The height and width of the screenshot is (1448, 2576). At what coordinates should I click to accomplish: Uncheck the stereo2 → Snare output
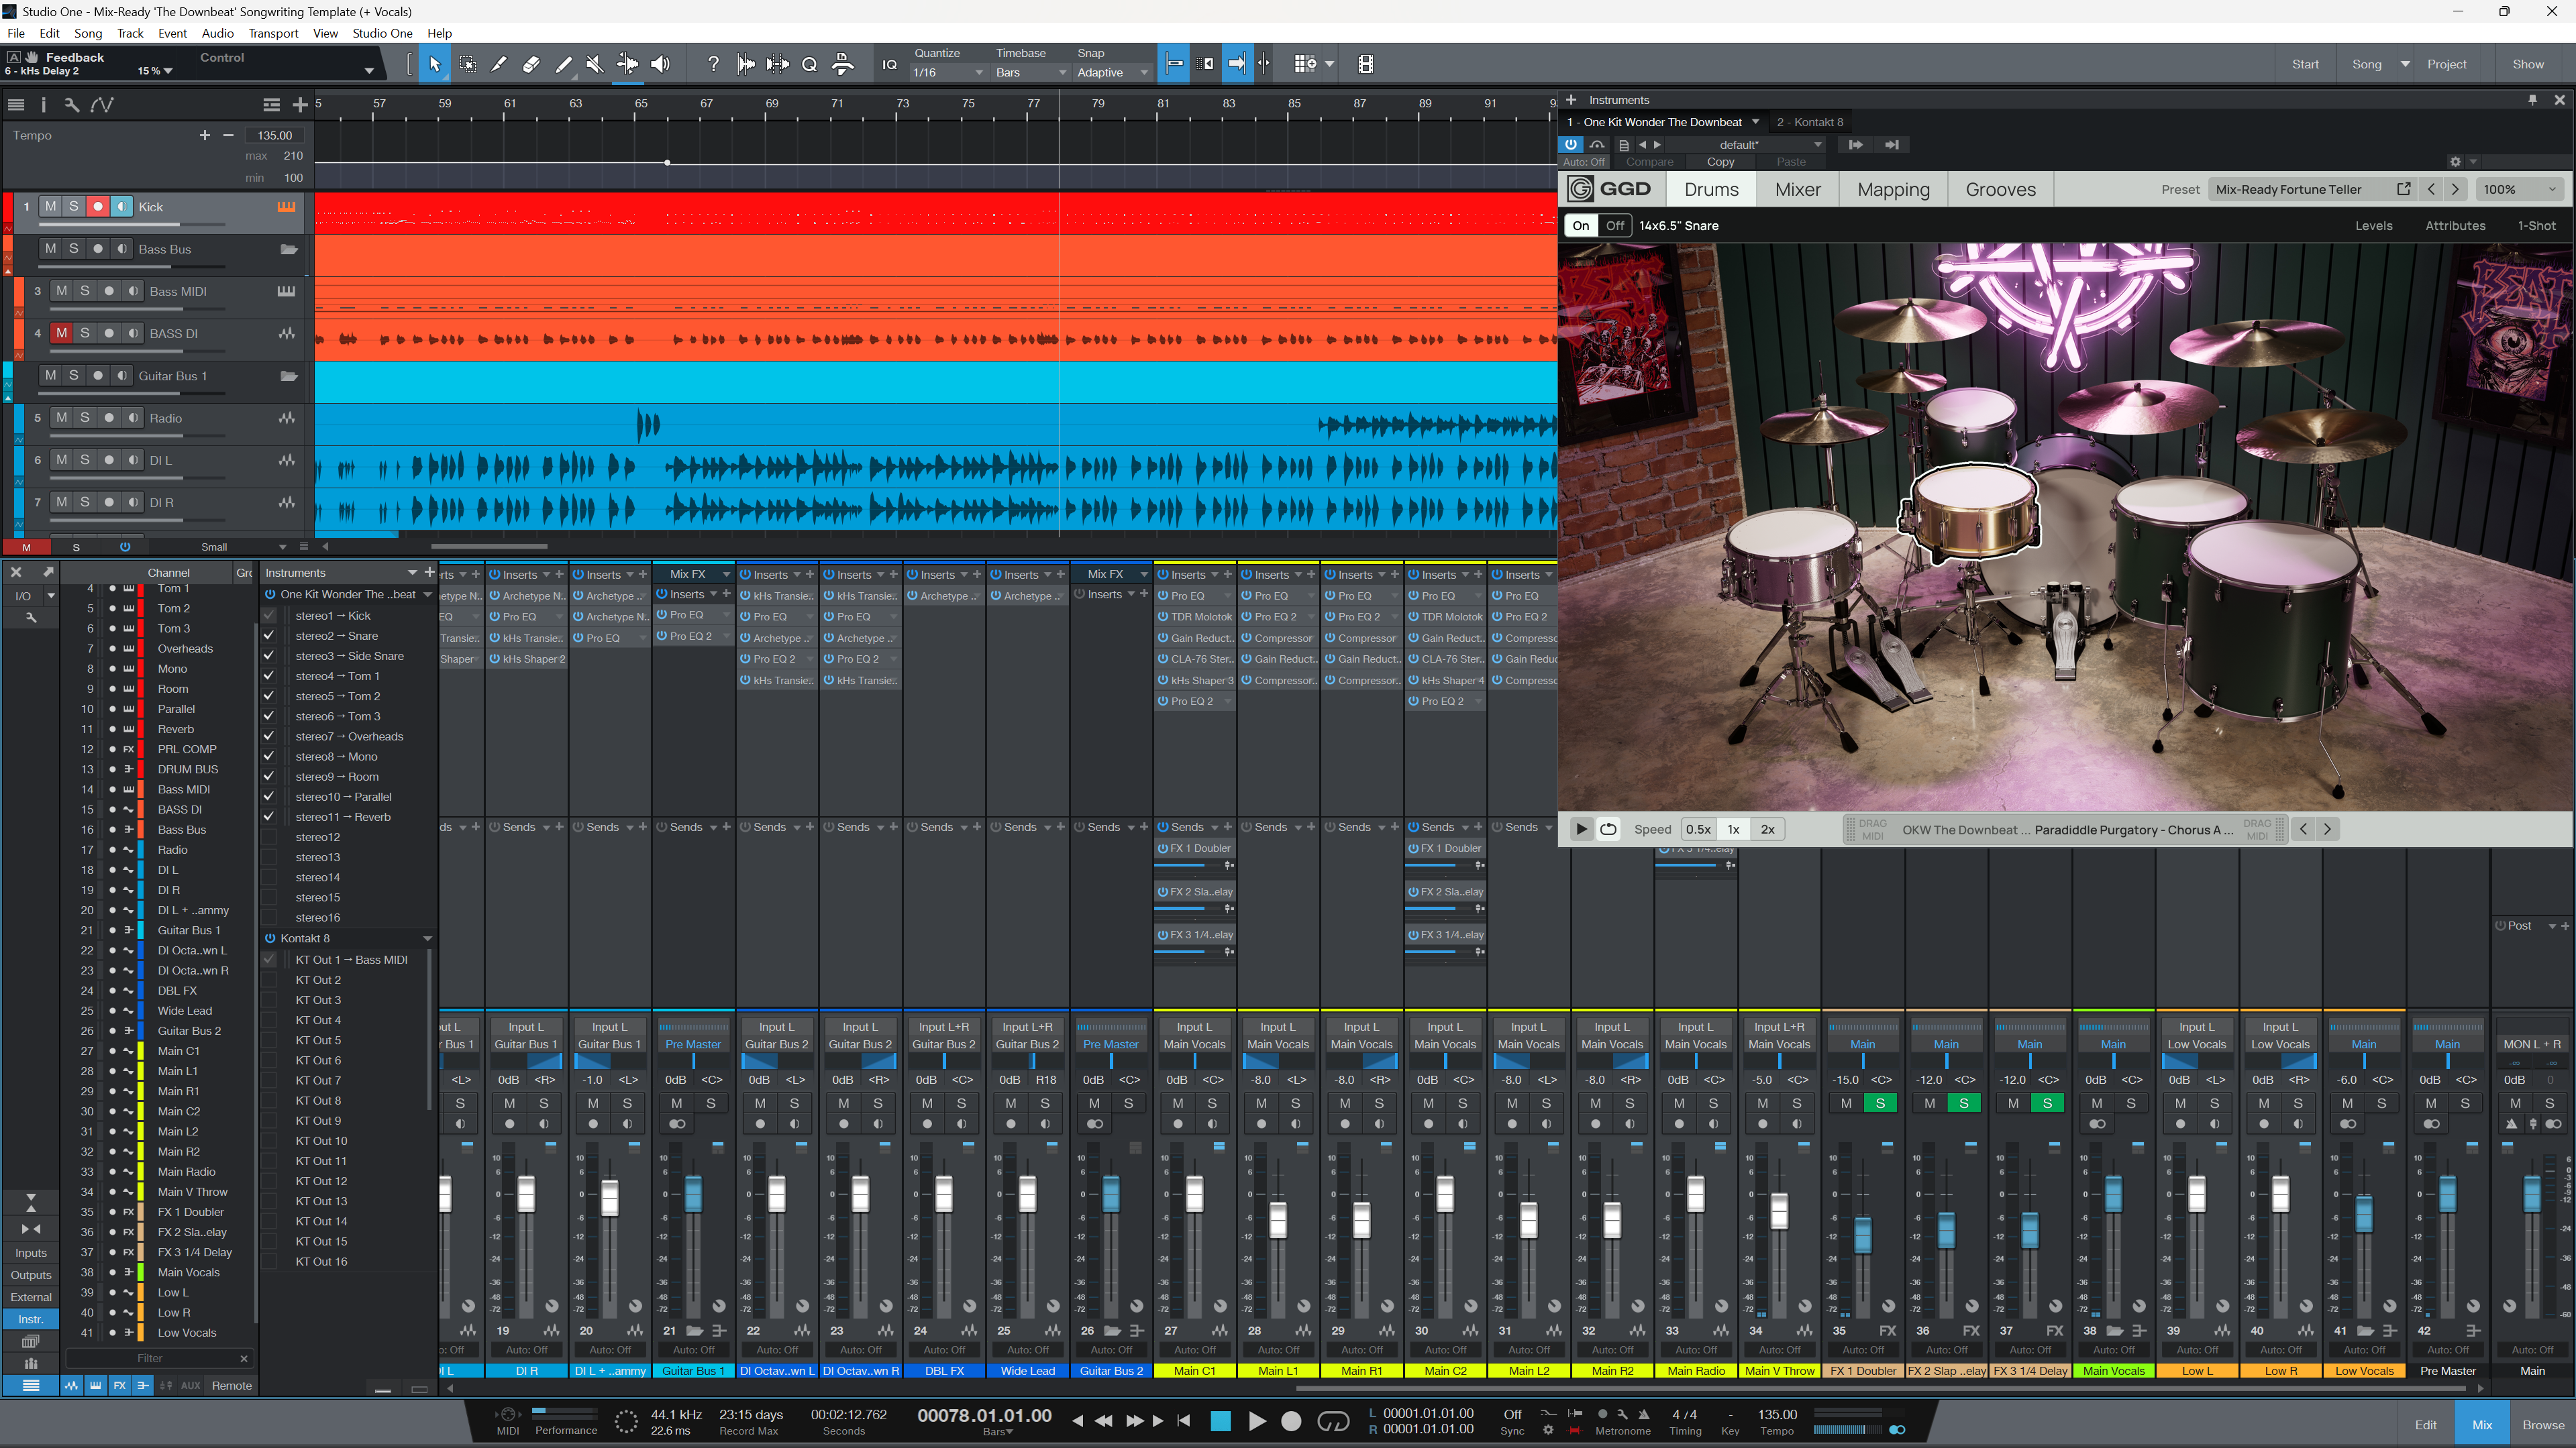268,636
